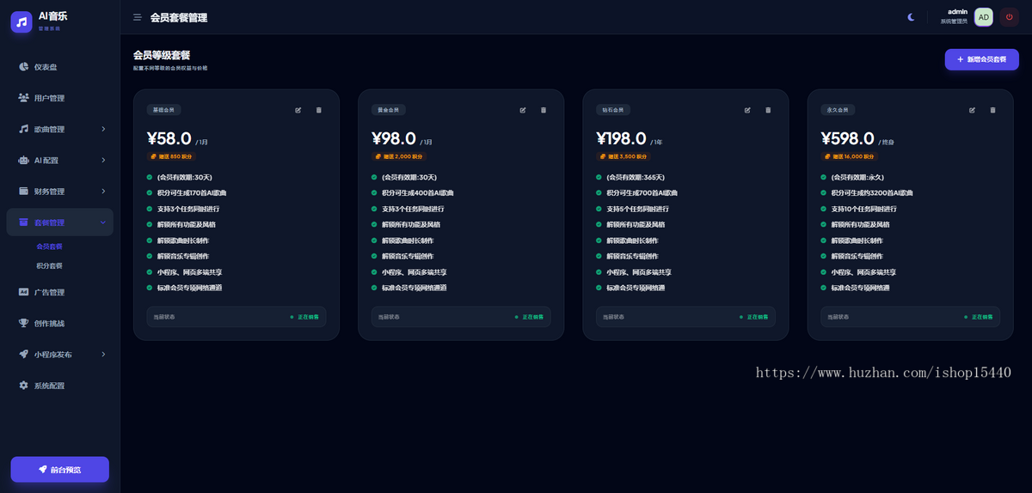Toggle the sidebar with the hamburger icon
1032x493 pixels.
(x=138, y=17)
